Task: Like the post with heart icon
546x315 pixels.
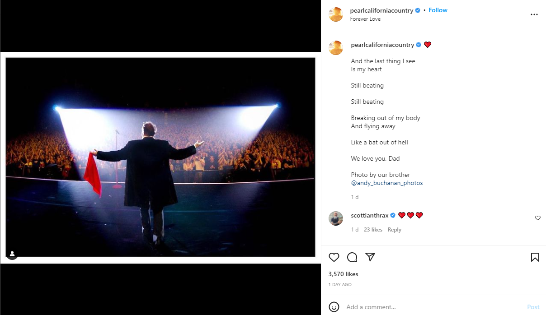Action: tap(334, 257)
